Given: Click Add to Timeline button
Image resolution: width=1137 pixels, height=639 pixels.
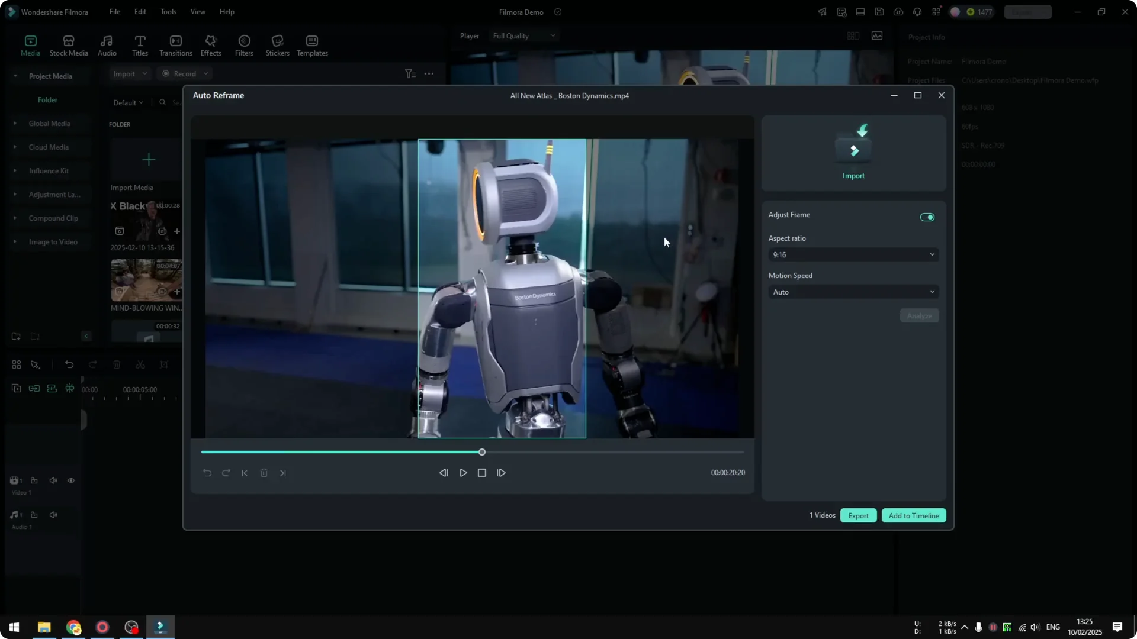Looking at the screenshot, I should click(x=914, y=516).
